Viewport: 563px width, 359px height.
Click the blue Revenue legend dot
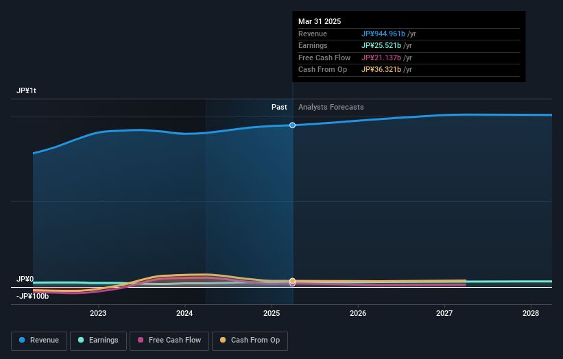(x=22, y=340)
